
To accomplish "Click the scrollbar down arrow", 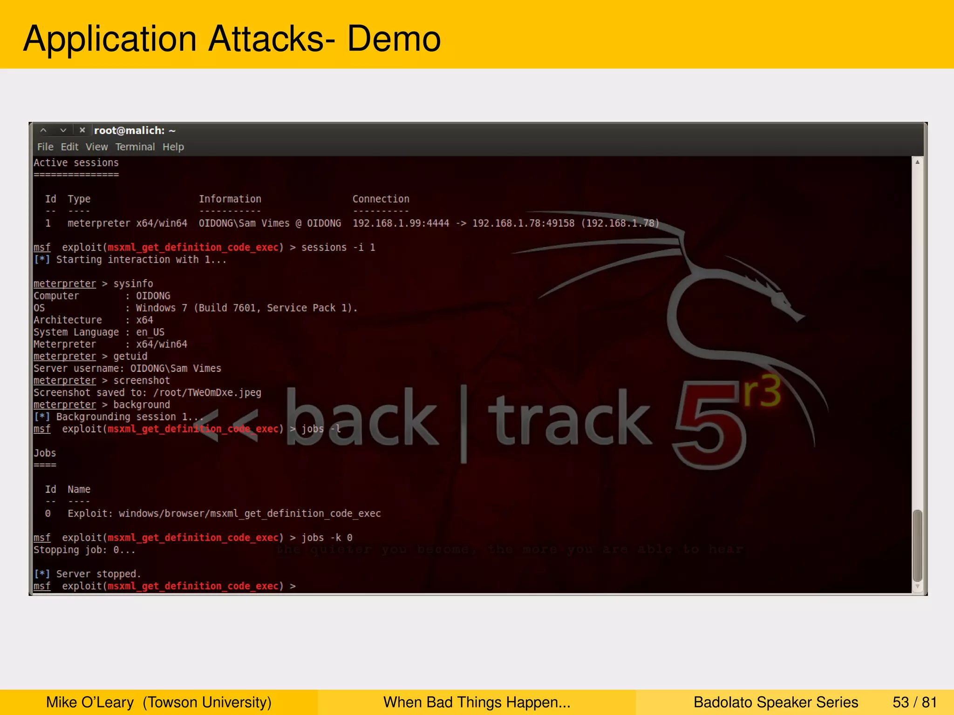I will click(917, 587).
